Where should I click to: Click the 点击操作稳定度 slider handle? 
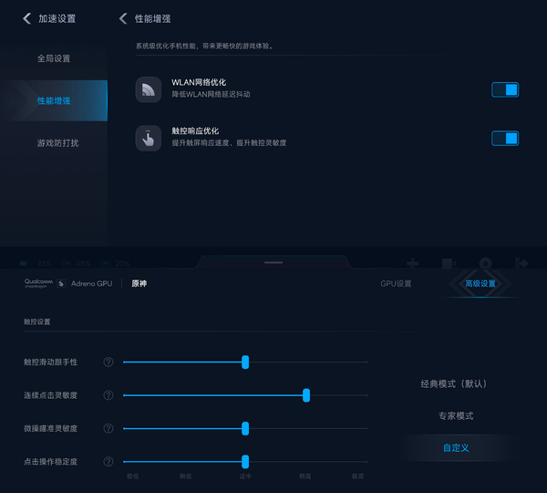pos(245,462)
